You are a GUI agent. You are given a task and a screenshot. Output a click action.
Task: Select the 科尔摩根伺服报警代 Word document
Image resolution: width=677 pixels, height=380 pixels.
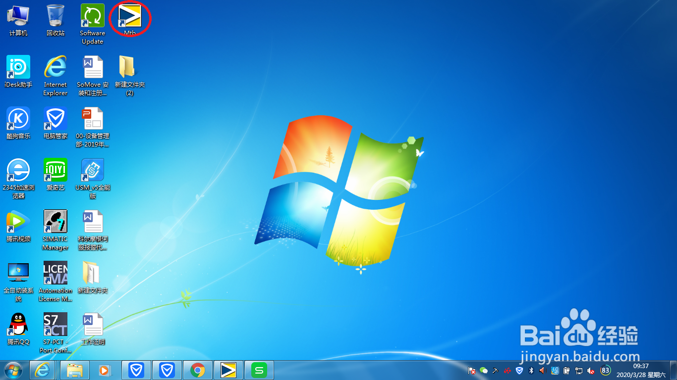[93, 230]
